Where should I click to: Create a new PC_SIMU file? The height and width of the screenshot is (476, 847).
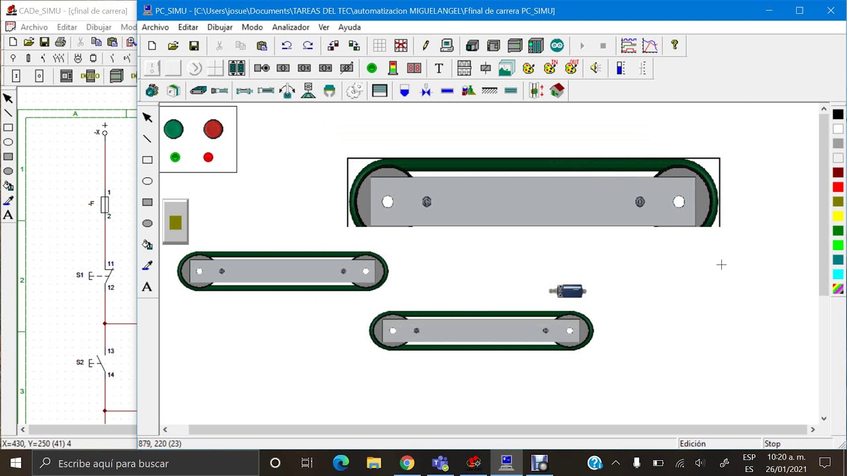tap(152, 46)
